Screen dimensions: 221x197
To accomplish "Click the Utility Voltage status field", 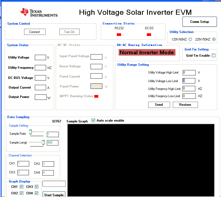I will pyautogui.click(x=40, y=57).
